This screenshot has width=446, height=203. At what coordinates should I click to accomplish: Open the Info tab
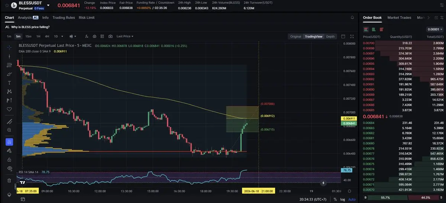[x=45, y=17]
